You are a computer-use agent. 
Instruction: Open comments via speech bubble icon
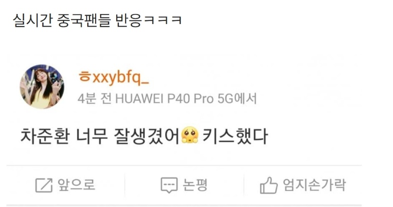point(169,185)
